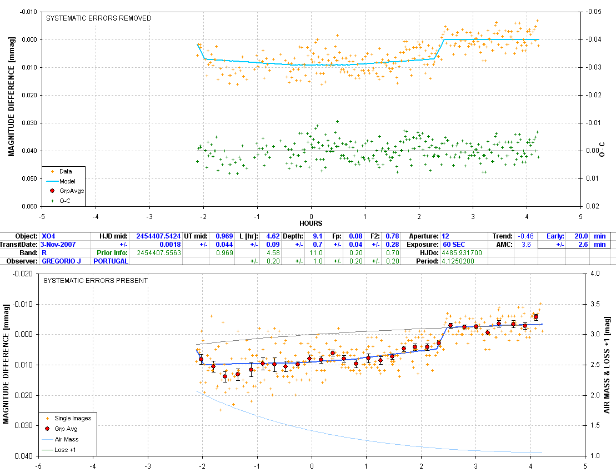Click the UT mid uncertainty "0.044"
This screenshot has width=616, height=472.
(224, 244)
